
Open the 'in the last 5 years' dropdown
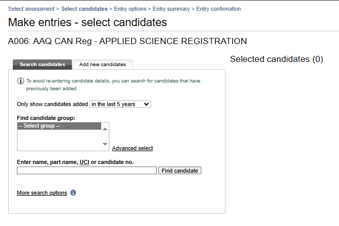[120, 104]
